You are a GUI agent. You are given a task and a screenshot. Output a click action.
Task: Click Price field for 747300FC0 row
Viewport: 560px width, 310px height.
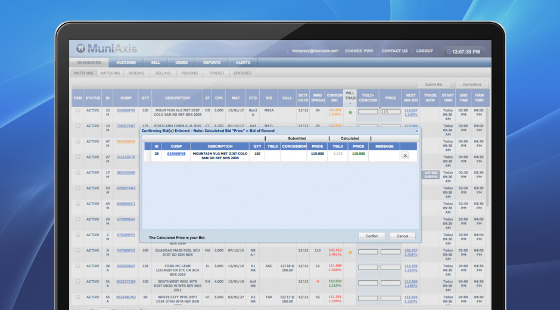[x=390, y=252]
